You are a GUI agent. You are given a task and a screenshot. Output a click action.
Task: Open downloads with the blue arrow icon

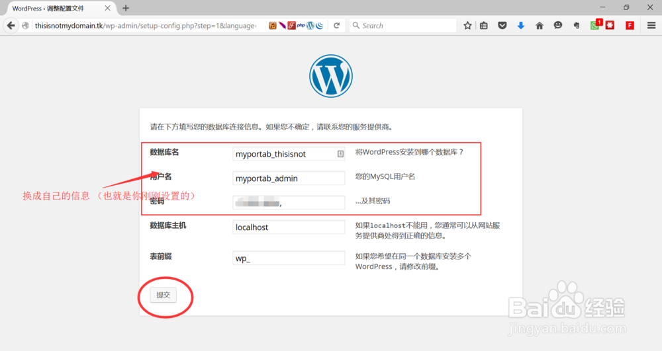pyautogui.click(x=521, y=26)
